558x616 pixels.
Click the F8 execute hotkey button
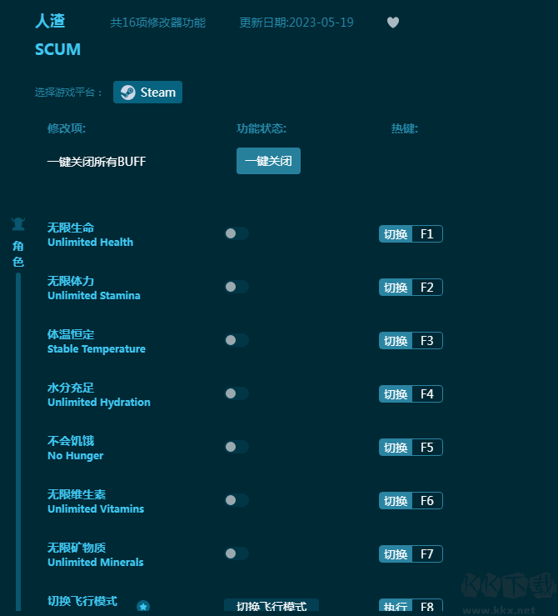[x=411, y=606]
